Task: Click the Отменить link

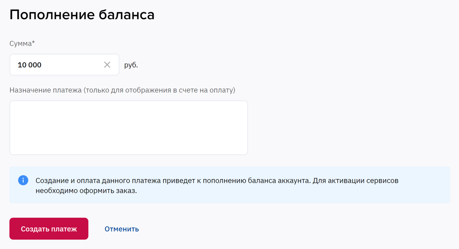Action: [122, 229]
